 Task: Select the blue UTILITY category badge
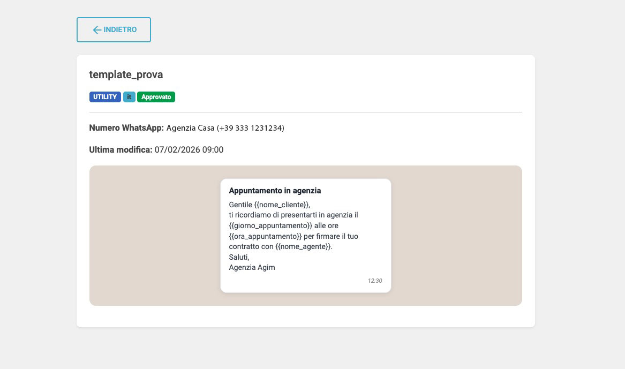pyautogui.click(x=105, y=97)
